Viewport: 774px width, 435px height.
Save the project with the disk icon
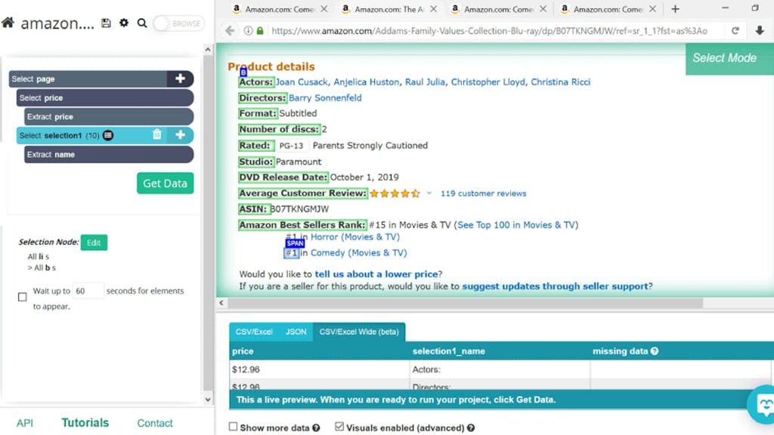pos(106,23)
